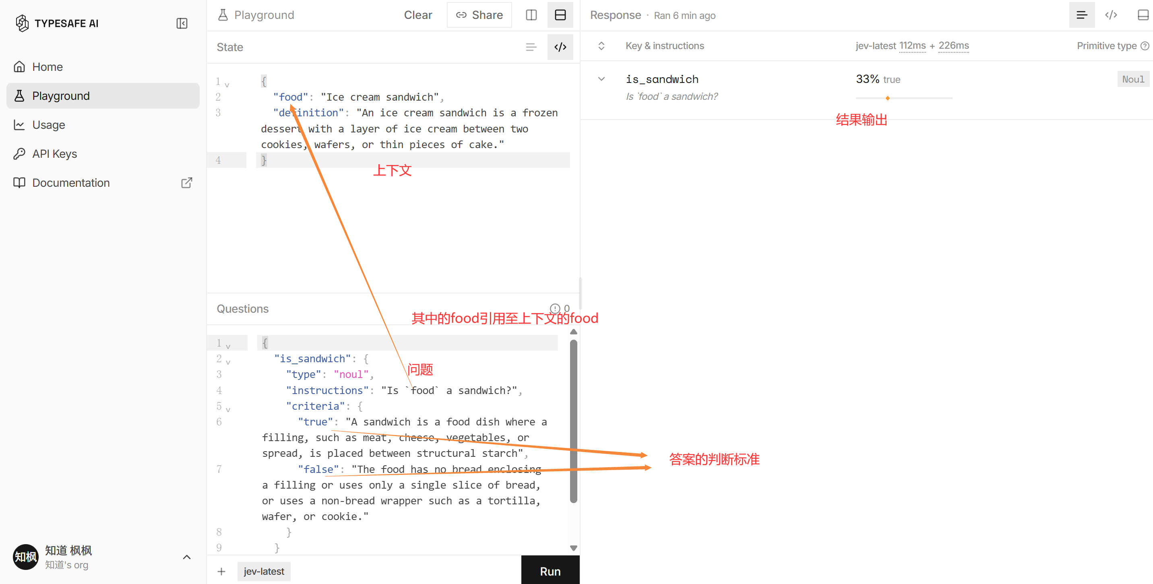Fold State JSON at line 1
Image resolution: width=1153 pixels, height=584 pixels.
point(227,85)
